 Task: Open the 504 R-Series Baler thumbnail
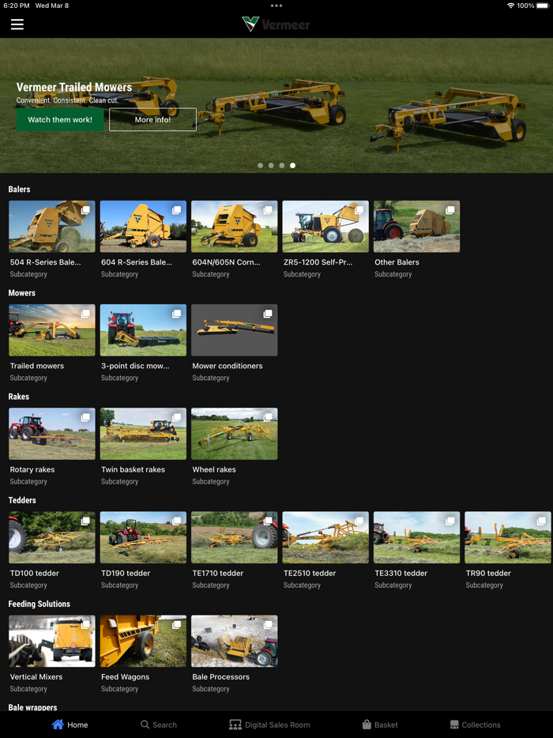52,227
